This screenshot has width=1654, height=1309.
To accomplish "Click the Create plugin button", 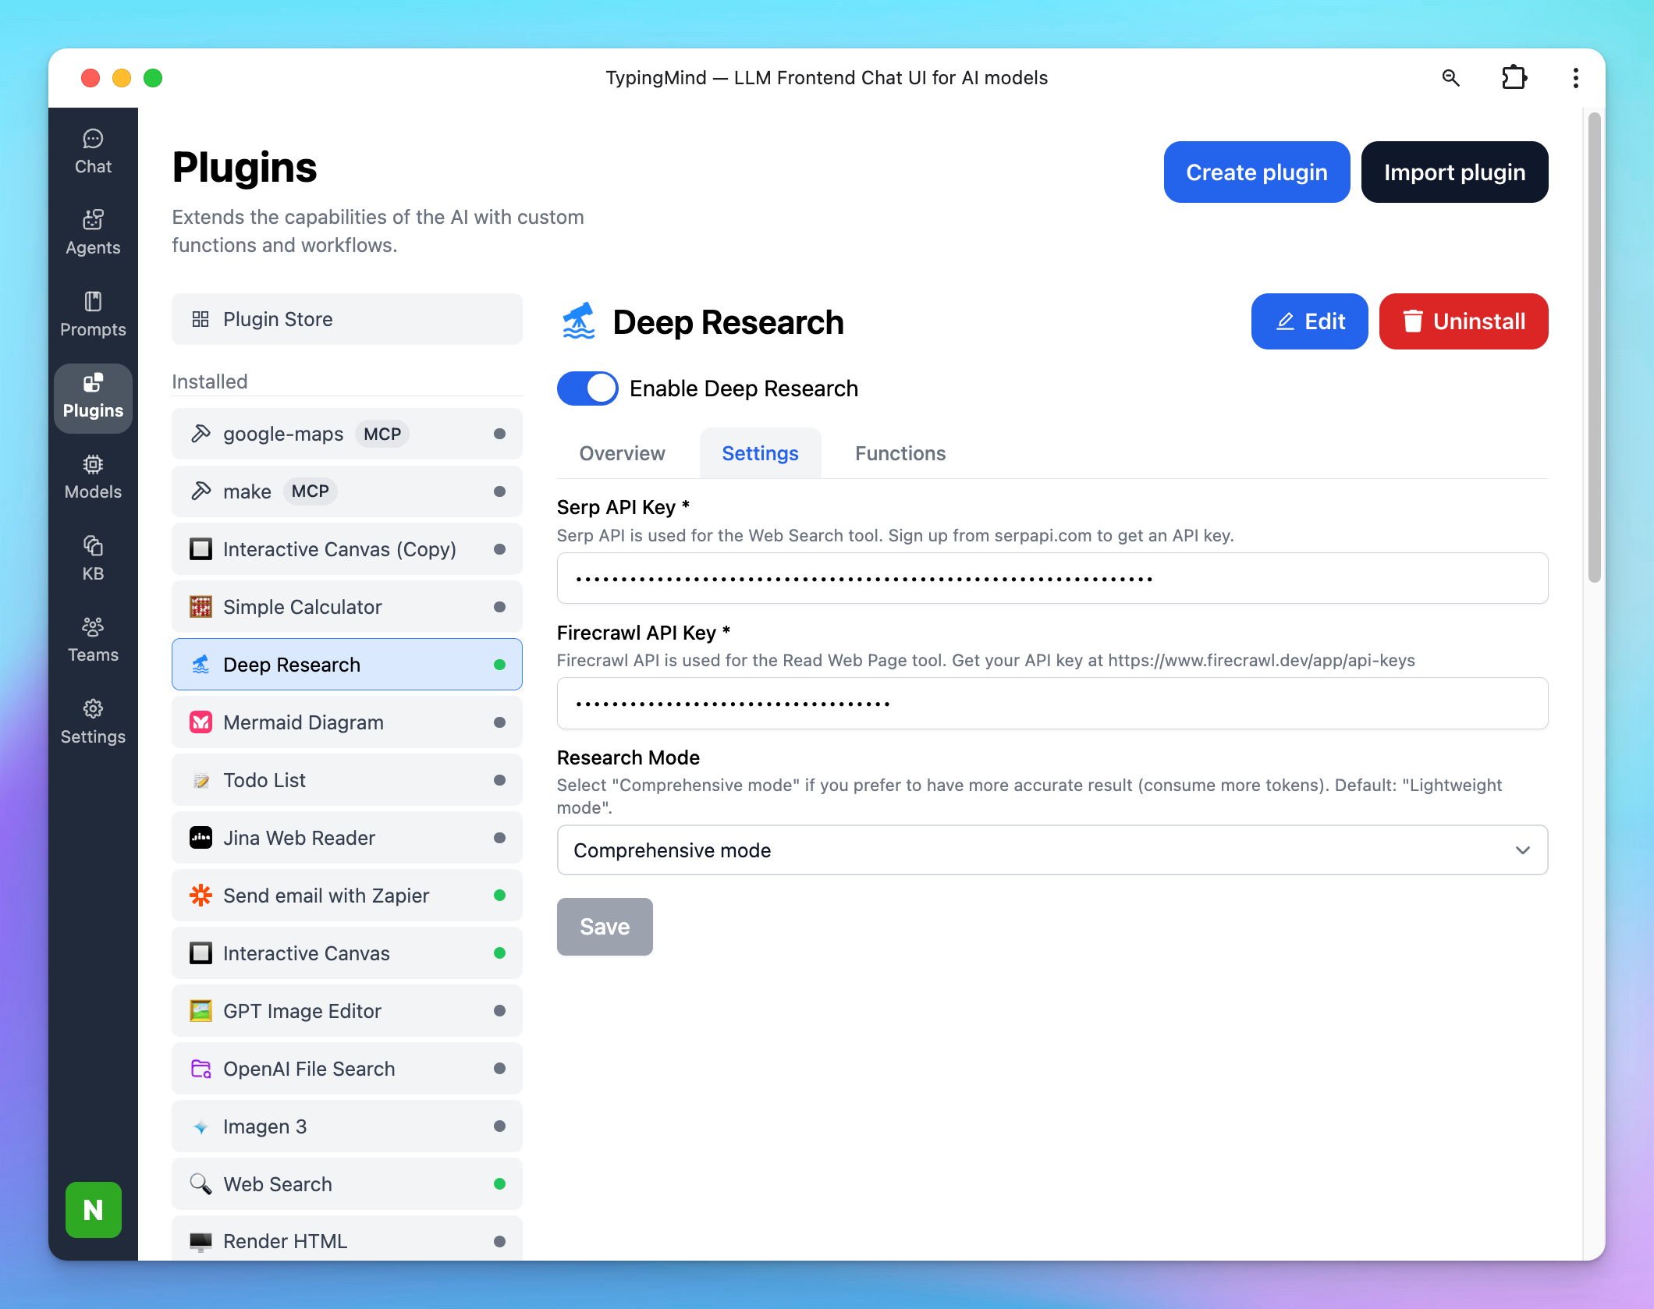I will coord(1256,172).
